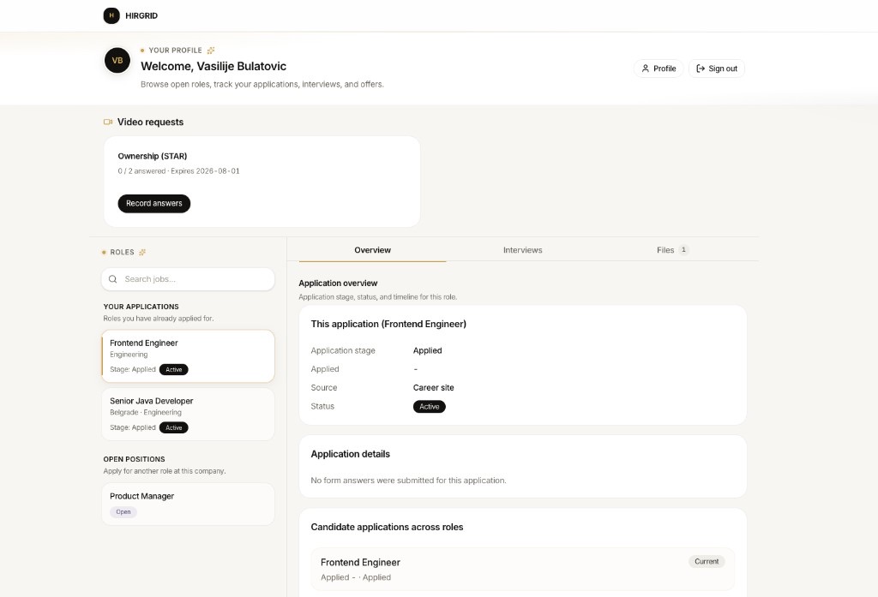Select the Frontend Engineer application card

tap(188, 356)
